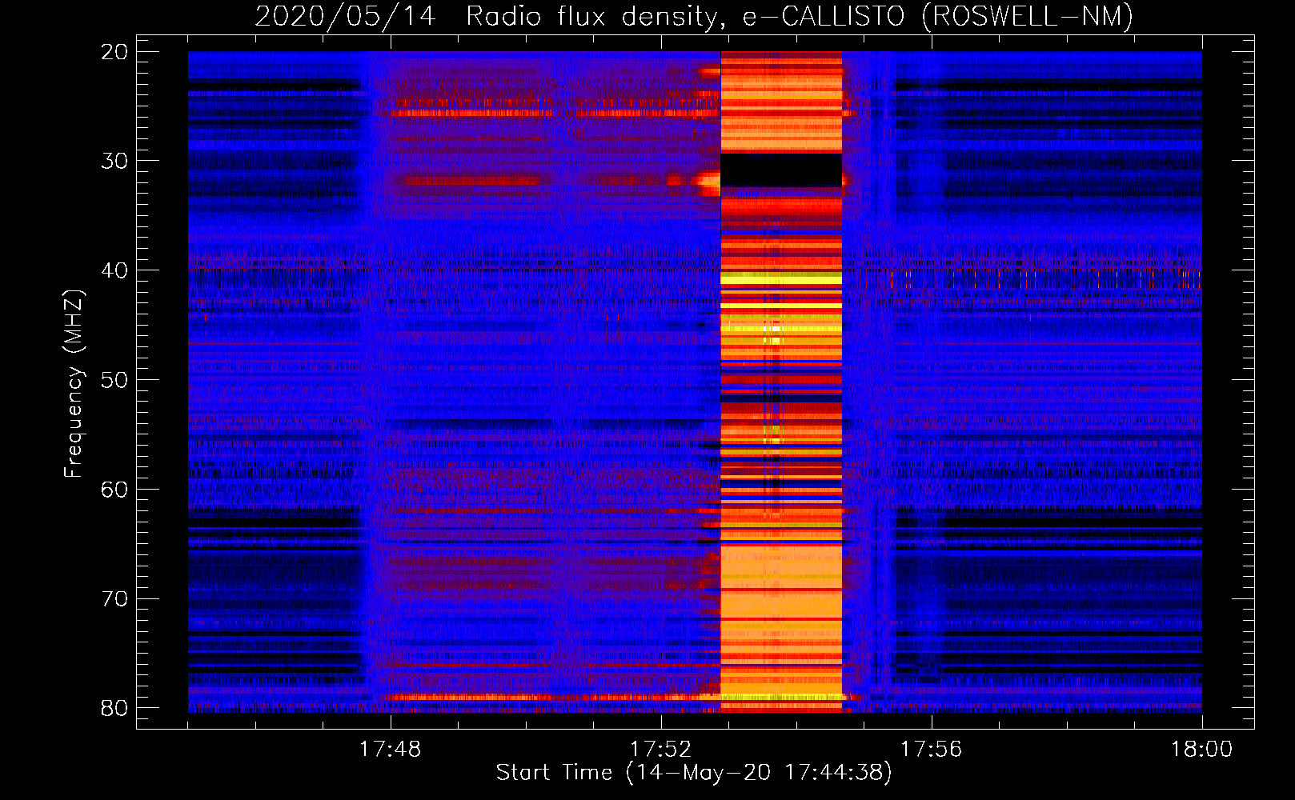Click the 20 MHz frequency tick label

point(114,52)
